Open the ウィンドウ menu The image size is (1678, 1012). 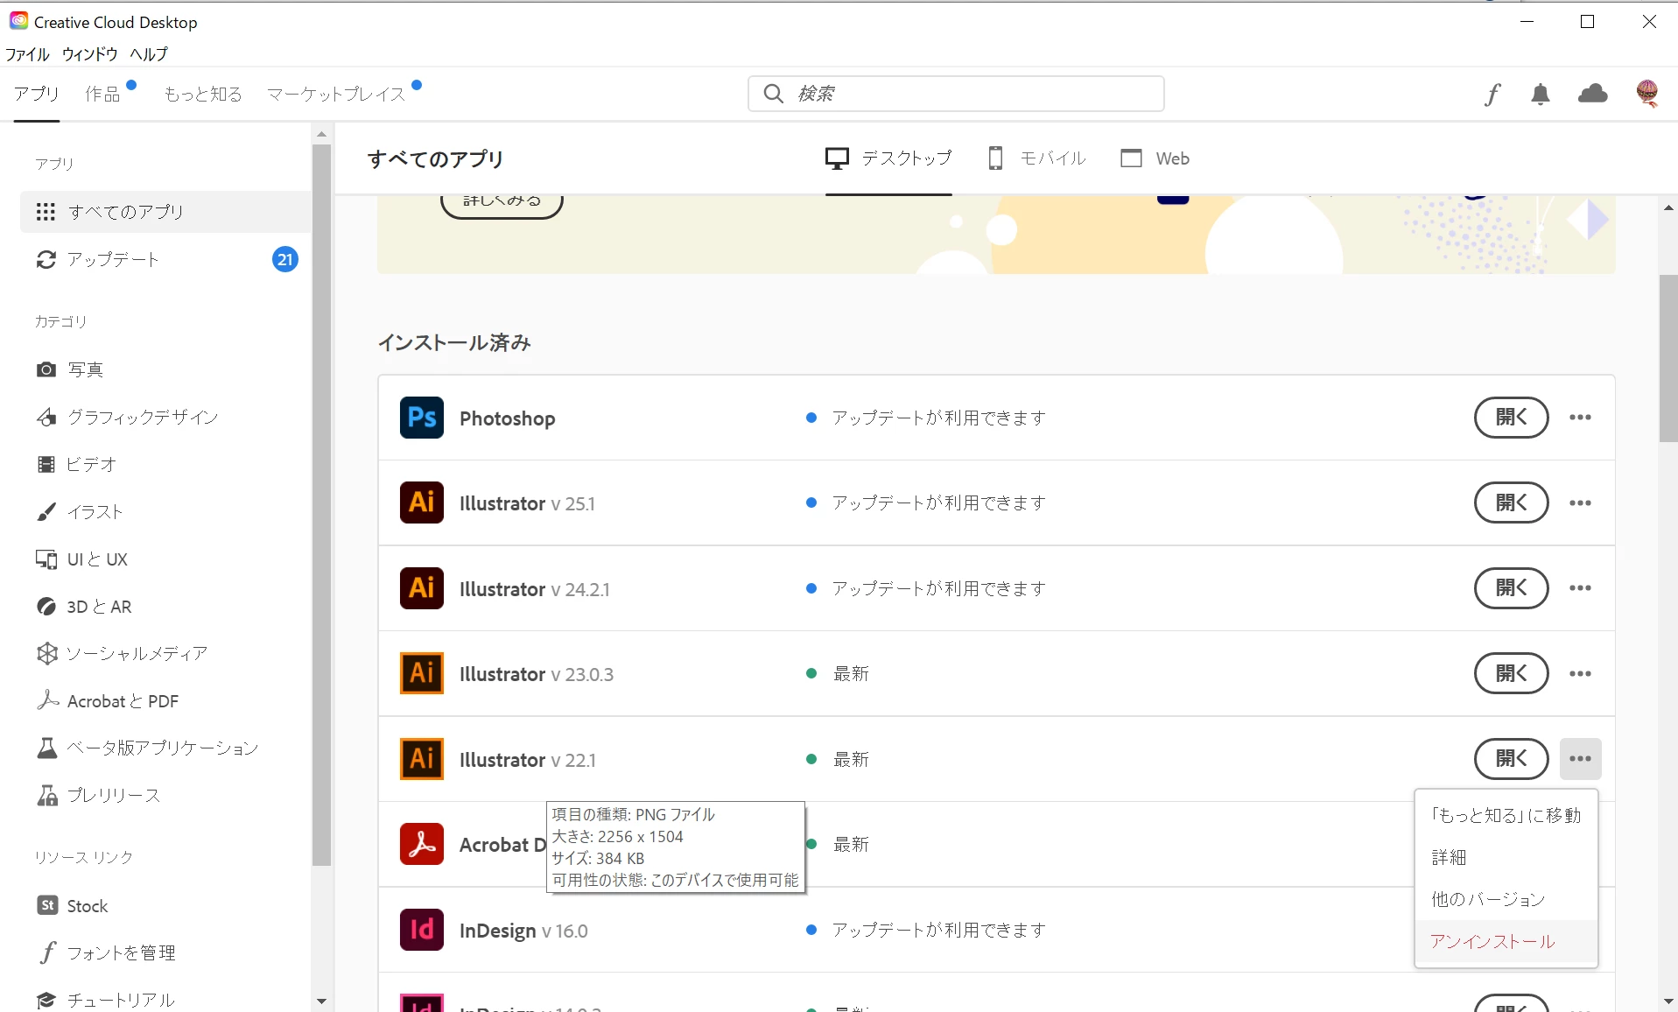click(x=90, y=54)
